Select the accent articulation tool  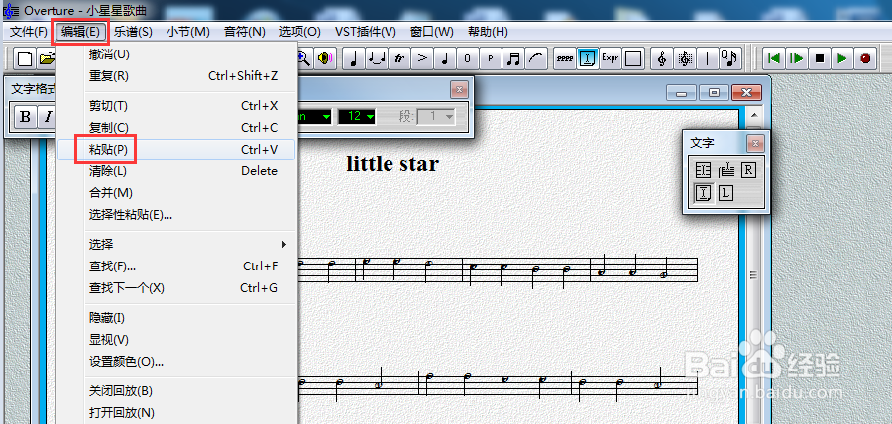pos(421,58)
